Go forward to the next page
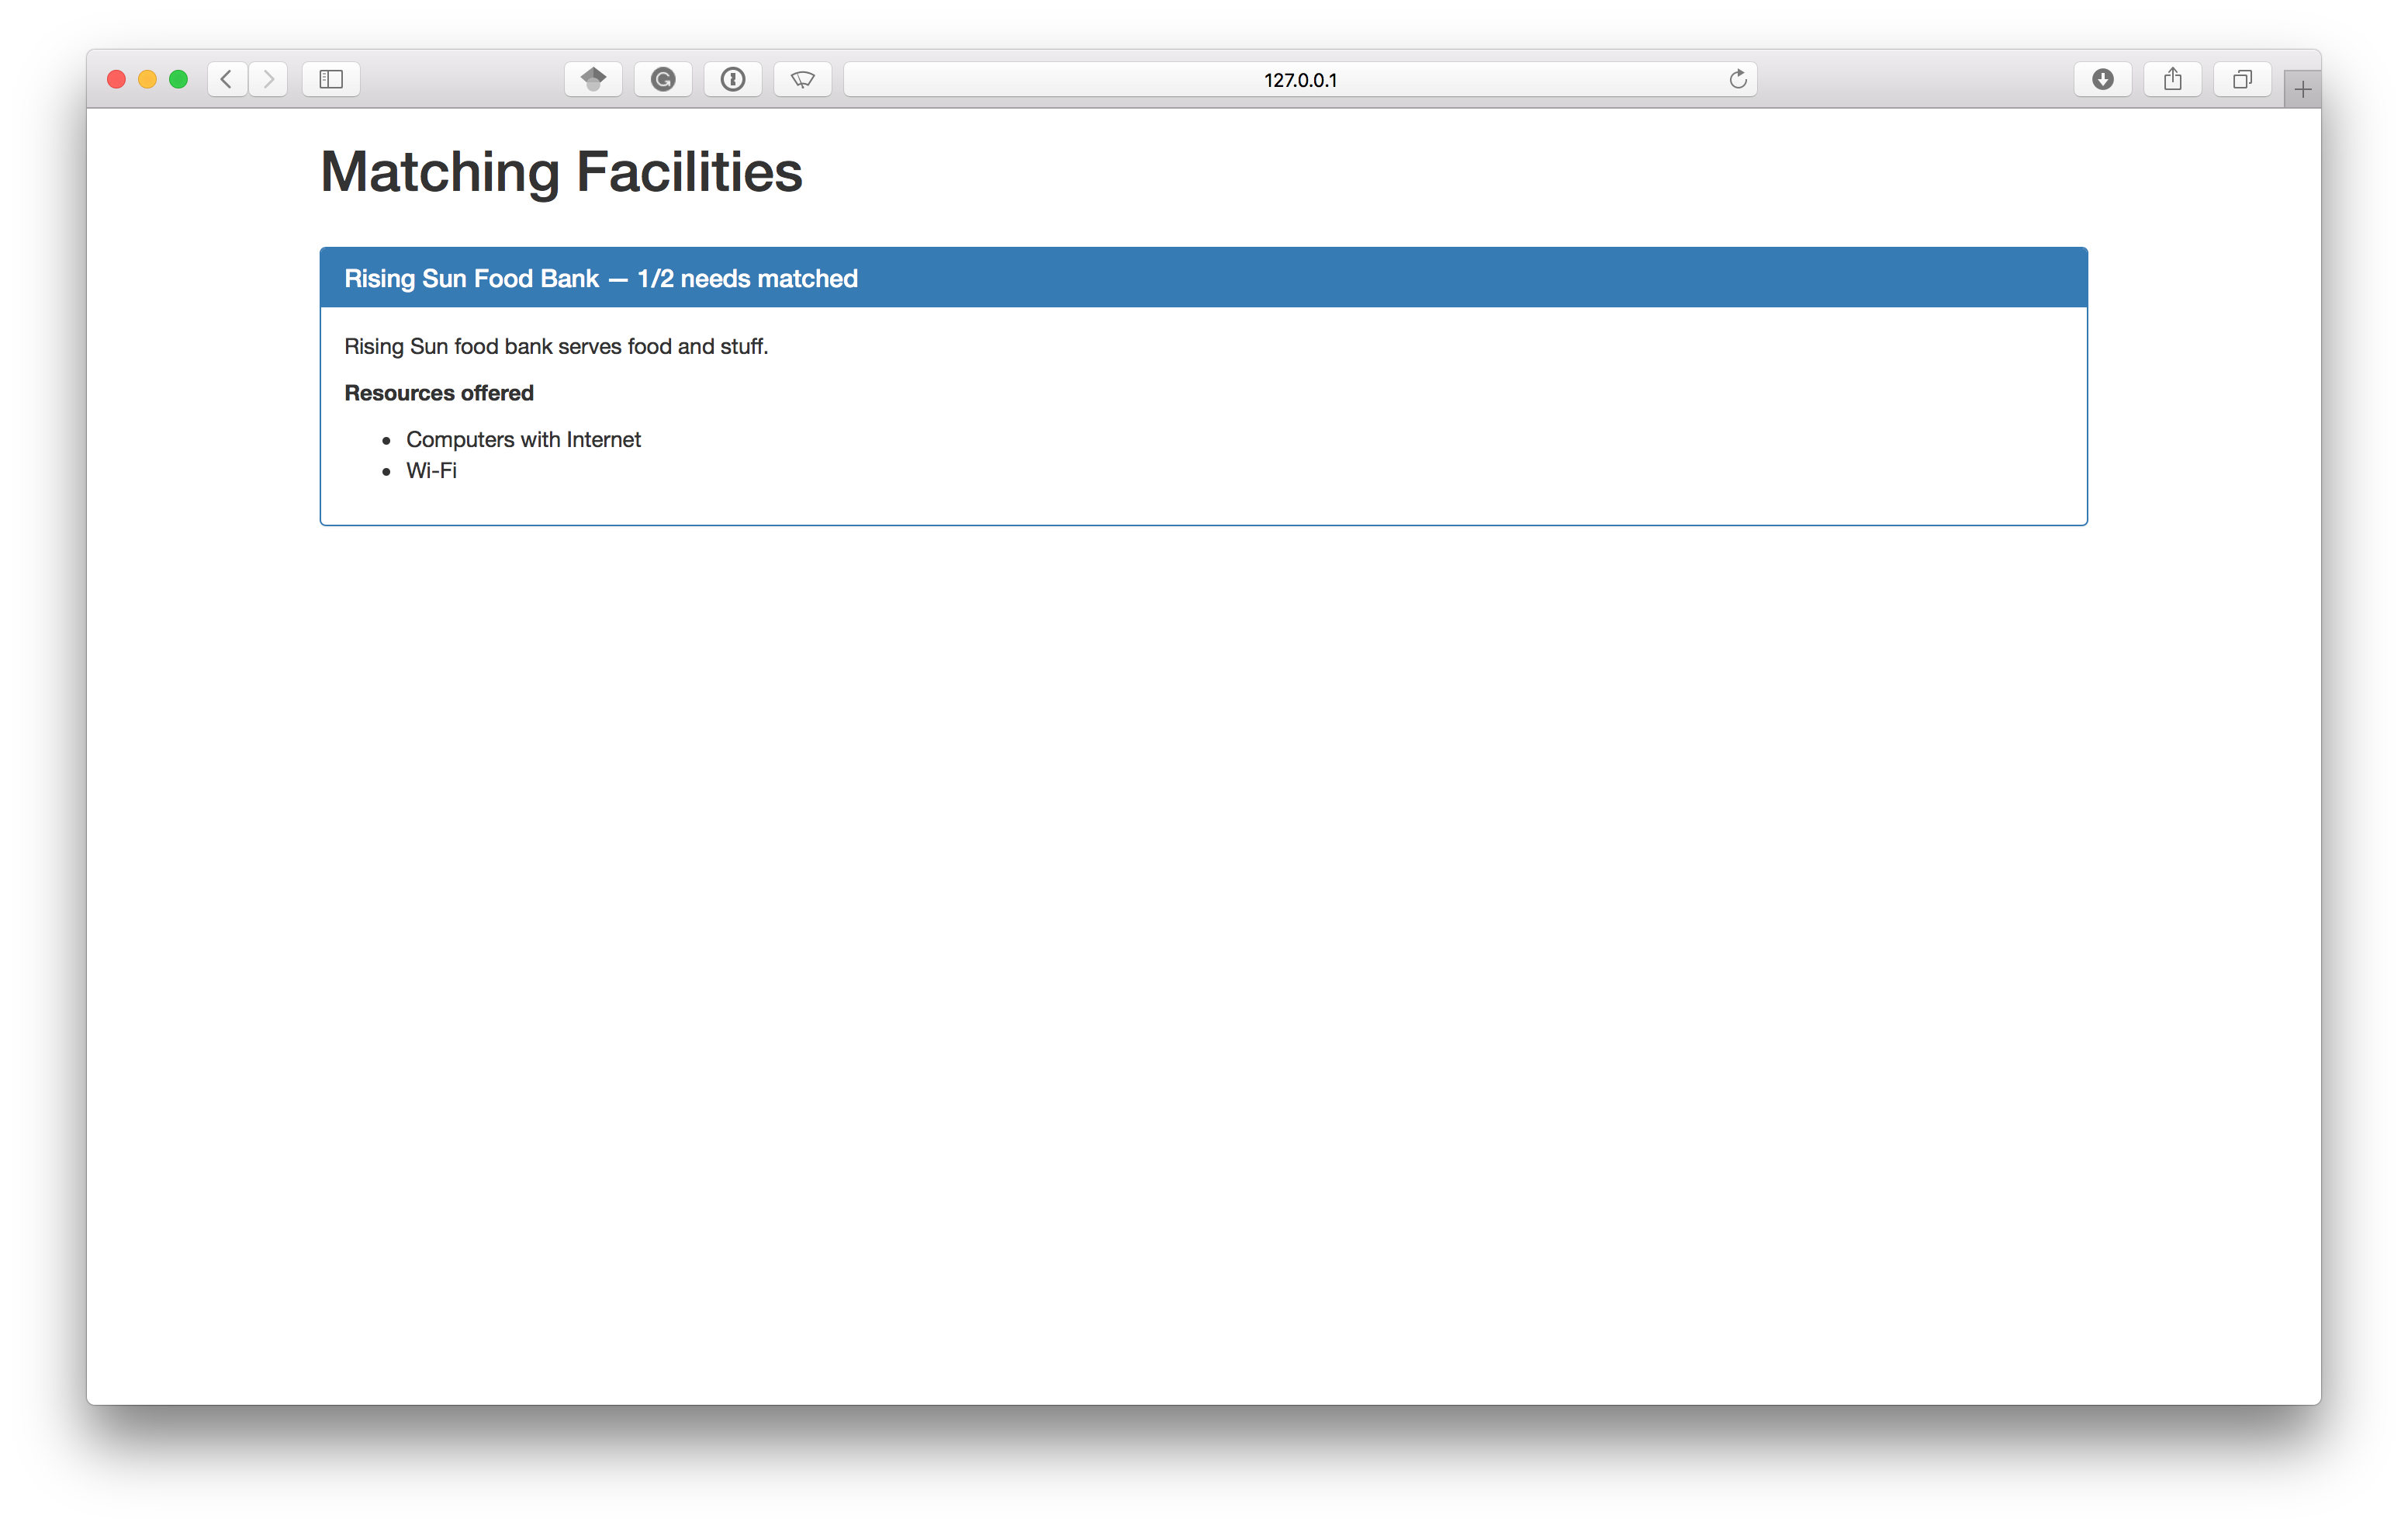This screenshot has height=1529, width=2408. 268,79
